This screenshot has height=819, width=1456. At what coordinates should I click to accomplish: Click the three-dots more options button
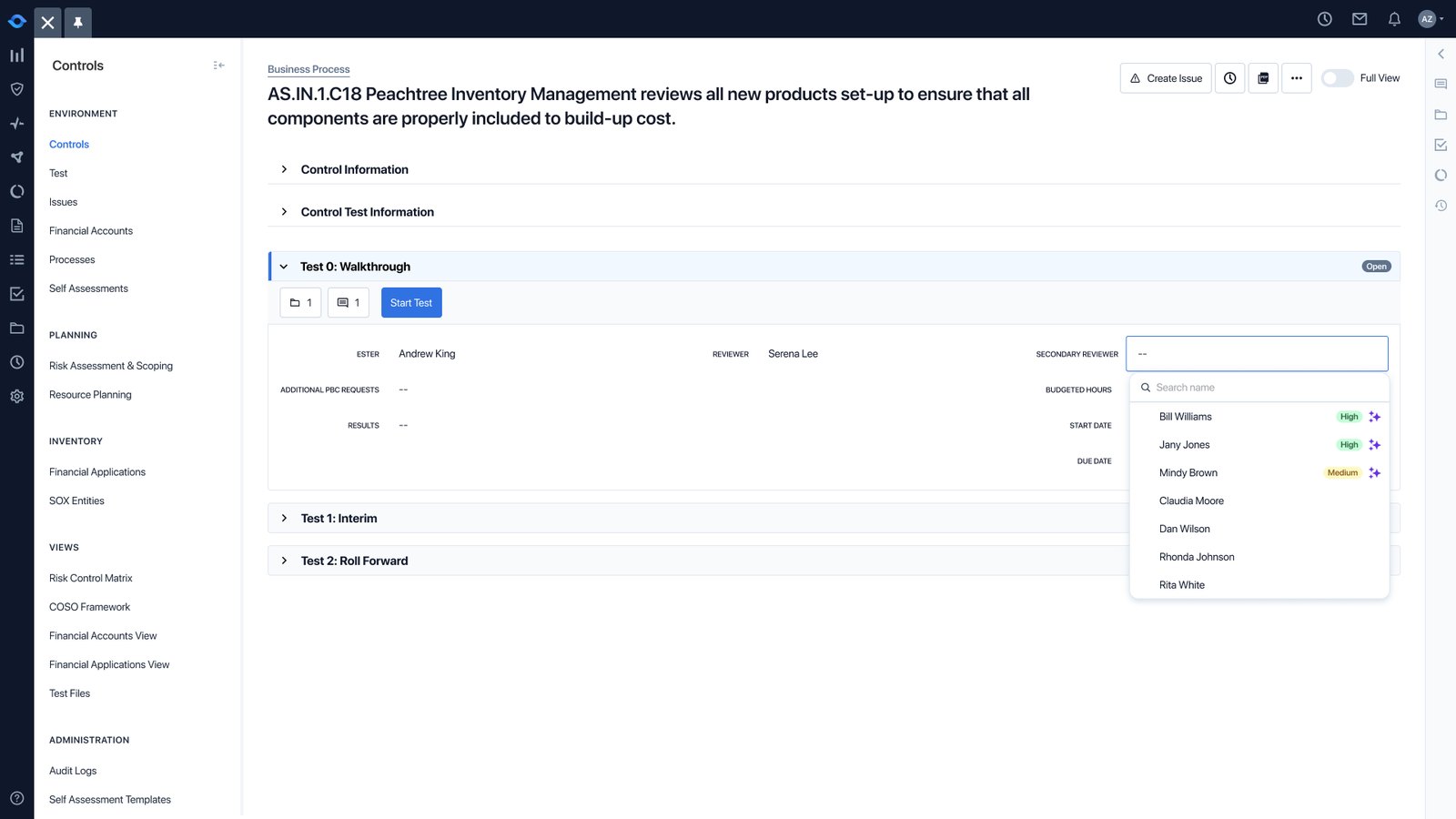pos(1297,78)
